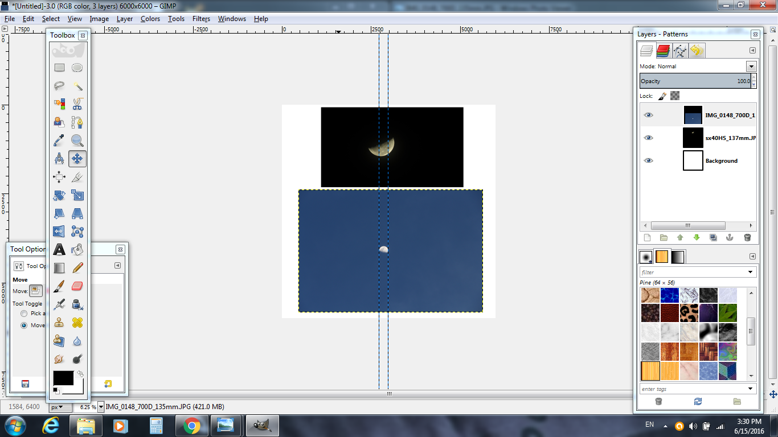Create a new layer

coord(647,238)
